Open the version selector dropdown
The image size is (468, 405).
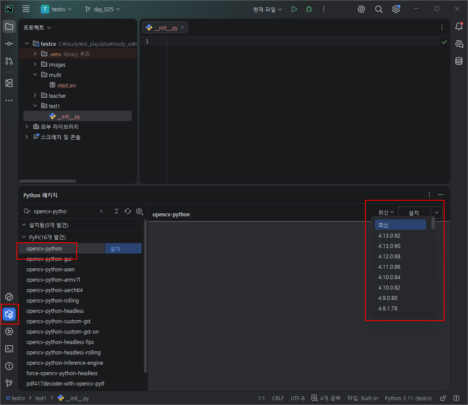(x=386, y=212)
